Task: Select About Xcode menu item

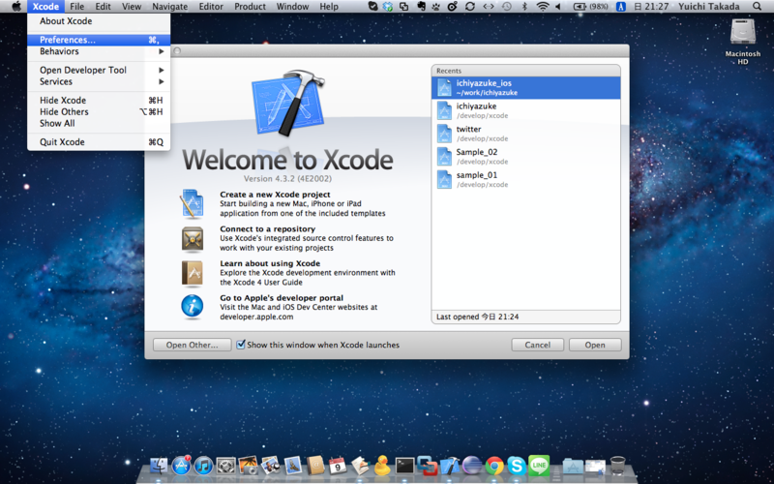Action: point(99,21)
